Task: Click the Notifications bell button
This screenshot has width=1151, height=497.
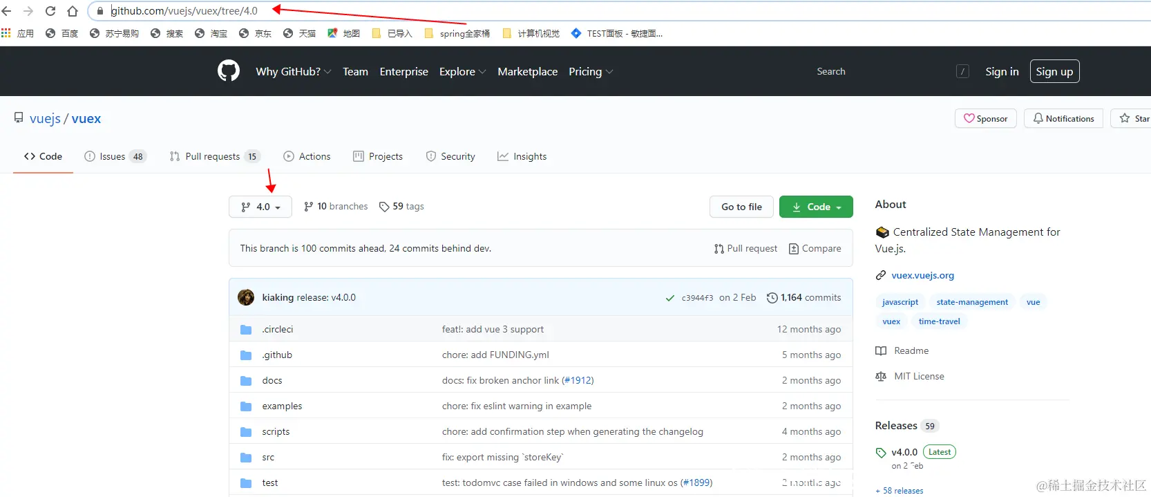Action: coord(1063,118)
